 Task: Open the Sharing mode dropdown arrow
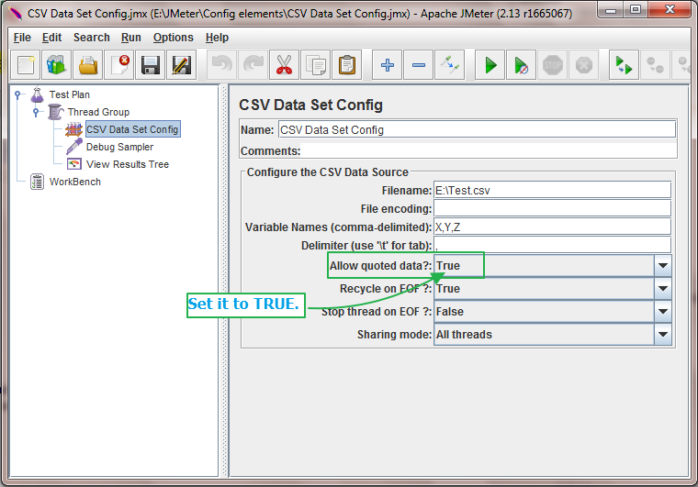pyautogui.click(x=663, y=334)
